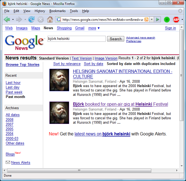Open the Adblock Plus ABP icon
The image size is (186, 181).
pos(176,20)
